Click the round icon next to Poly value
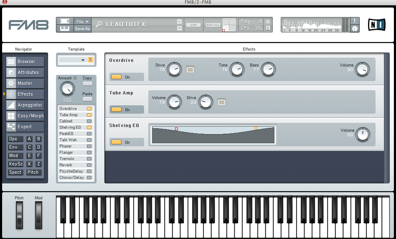This screenshot has height=239, width=396. [268, 21]
